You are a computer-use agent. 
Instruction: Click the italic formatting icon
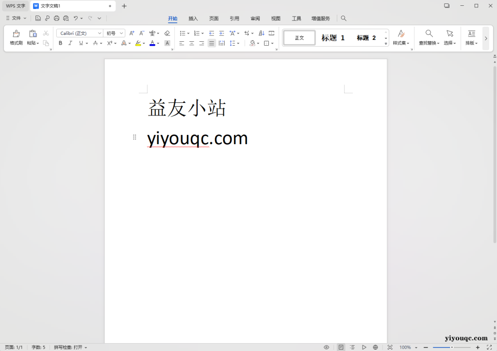70,43
